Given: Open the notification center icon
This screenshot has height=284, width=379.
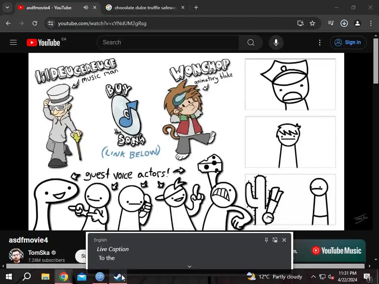Looking at the screenshot, I should click(x=367, y=277).
